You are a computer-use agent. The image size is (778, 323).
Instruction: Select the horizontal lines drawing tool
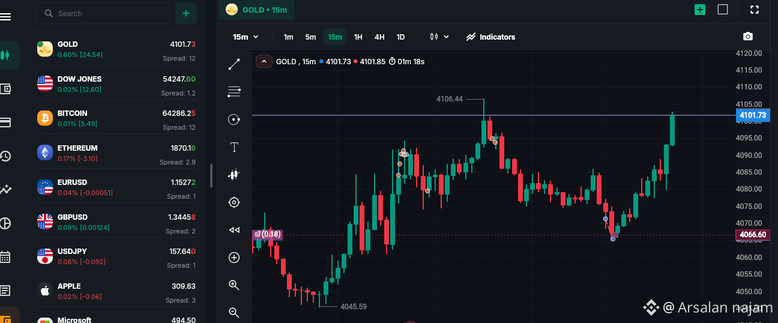(234, 92)
